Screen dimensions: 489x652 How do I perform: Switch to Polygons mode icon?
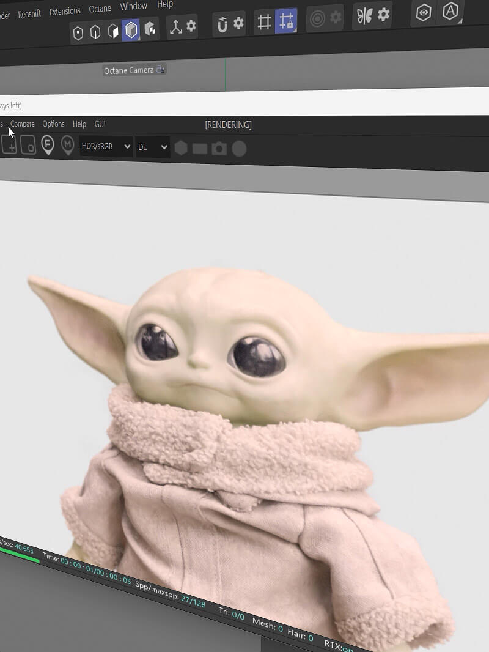113,31
